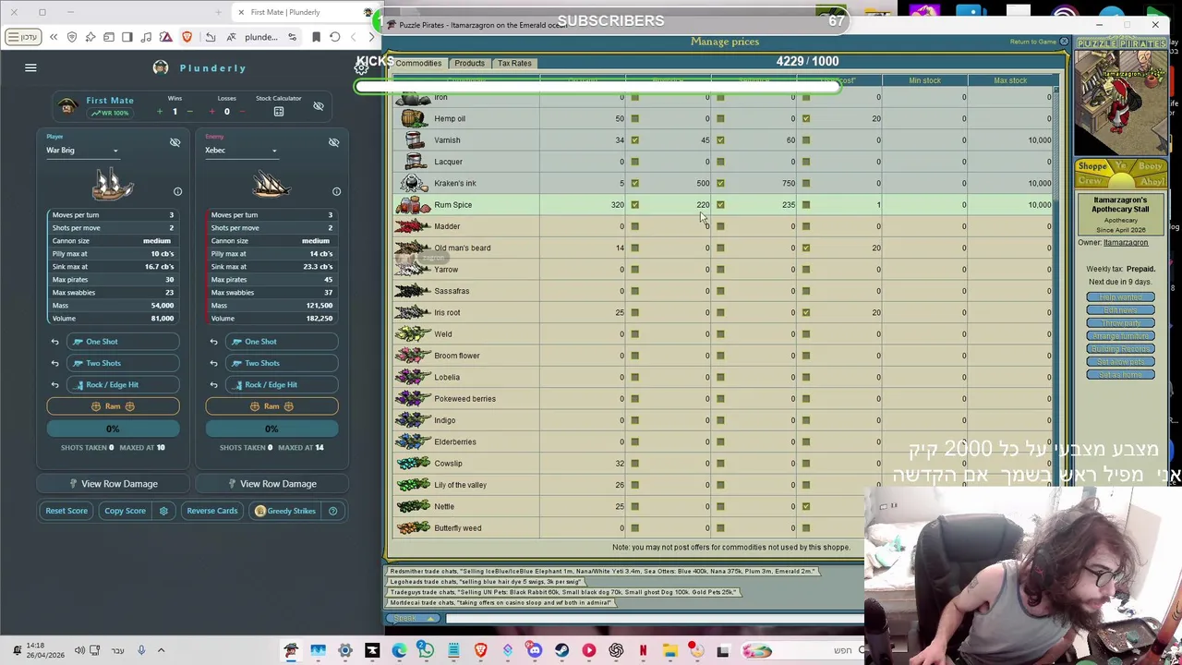Click Ram under the enemy ship
The width and height of the screenshot is (1182, 665).
271,406
